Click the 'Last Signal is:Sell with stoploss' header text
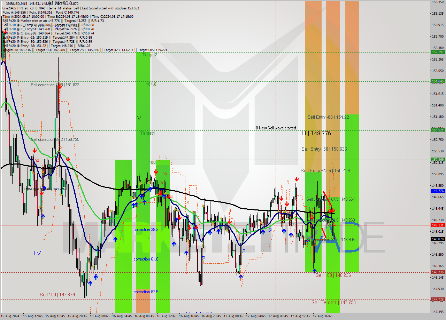Image resolution: width=446 pixels, height=320 pixels. click(110, 8)
